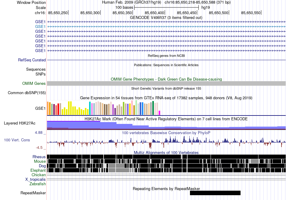Click the Common dbSNP(155) track label

pyautogui.click(x=27, y=93)
